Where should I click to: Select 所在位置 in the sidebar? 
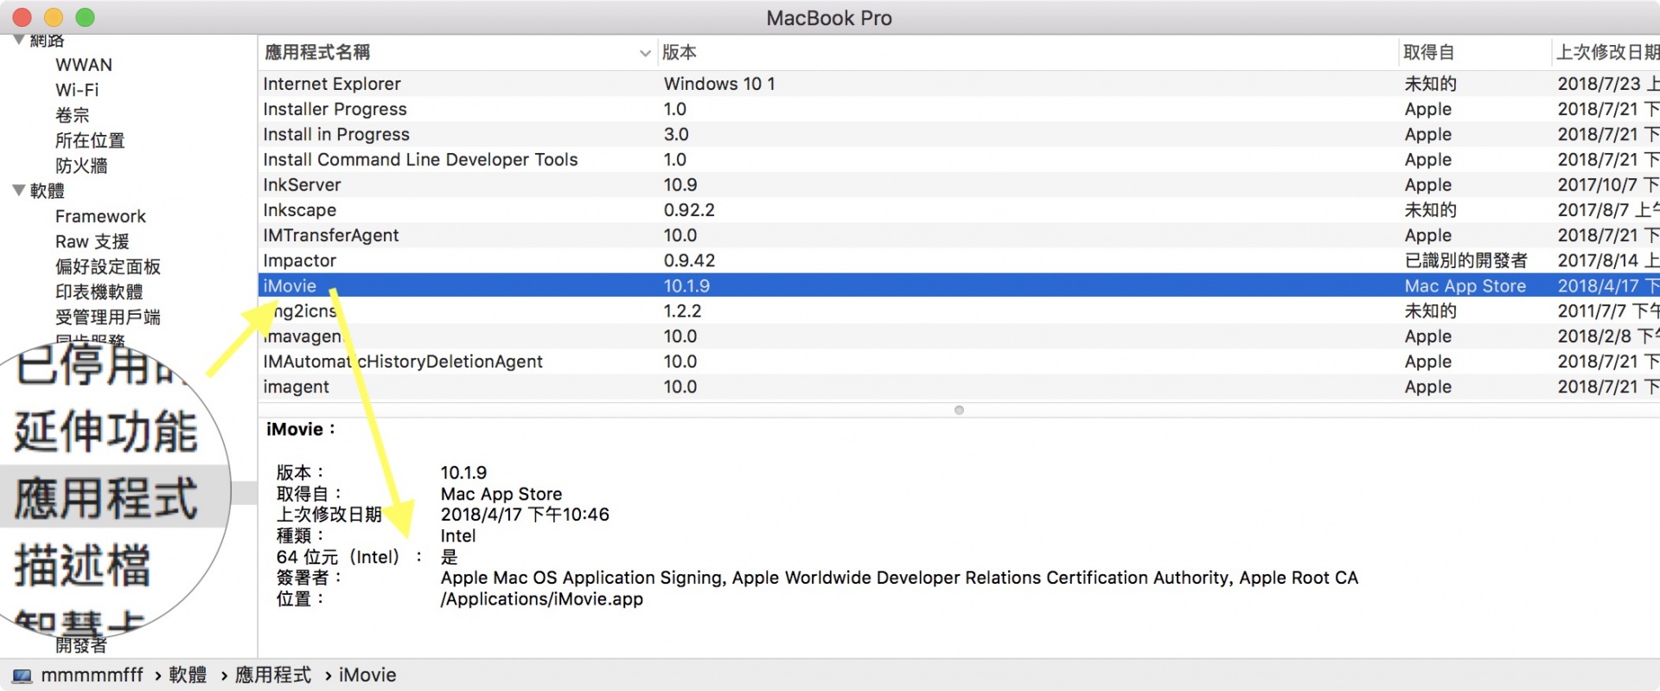point(90,140)
